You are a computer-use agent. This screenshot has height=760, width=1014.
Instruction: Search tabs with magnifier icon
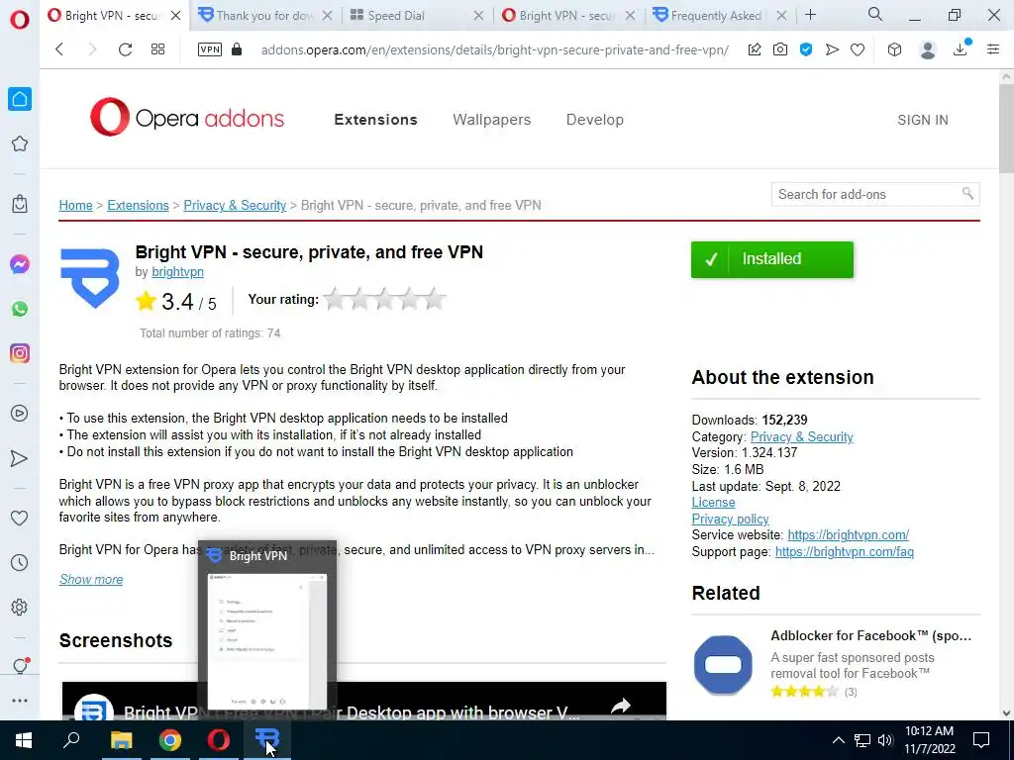pos(875,14)
